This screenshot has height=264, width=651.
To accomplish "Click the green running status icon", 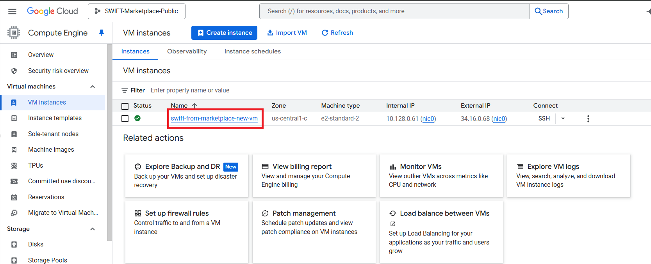I will tap(137, 118).
